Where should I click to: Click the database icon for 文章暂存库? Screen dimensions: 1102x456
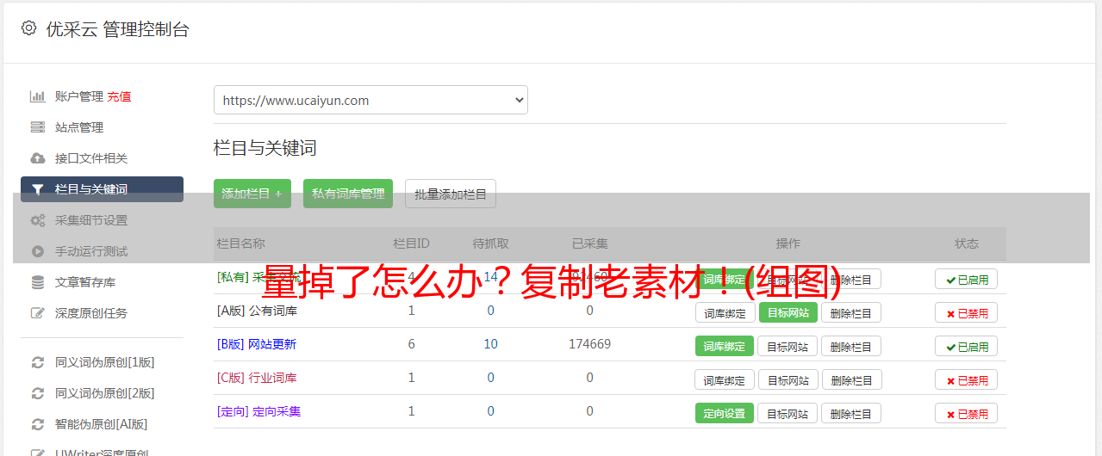point(37,282)
